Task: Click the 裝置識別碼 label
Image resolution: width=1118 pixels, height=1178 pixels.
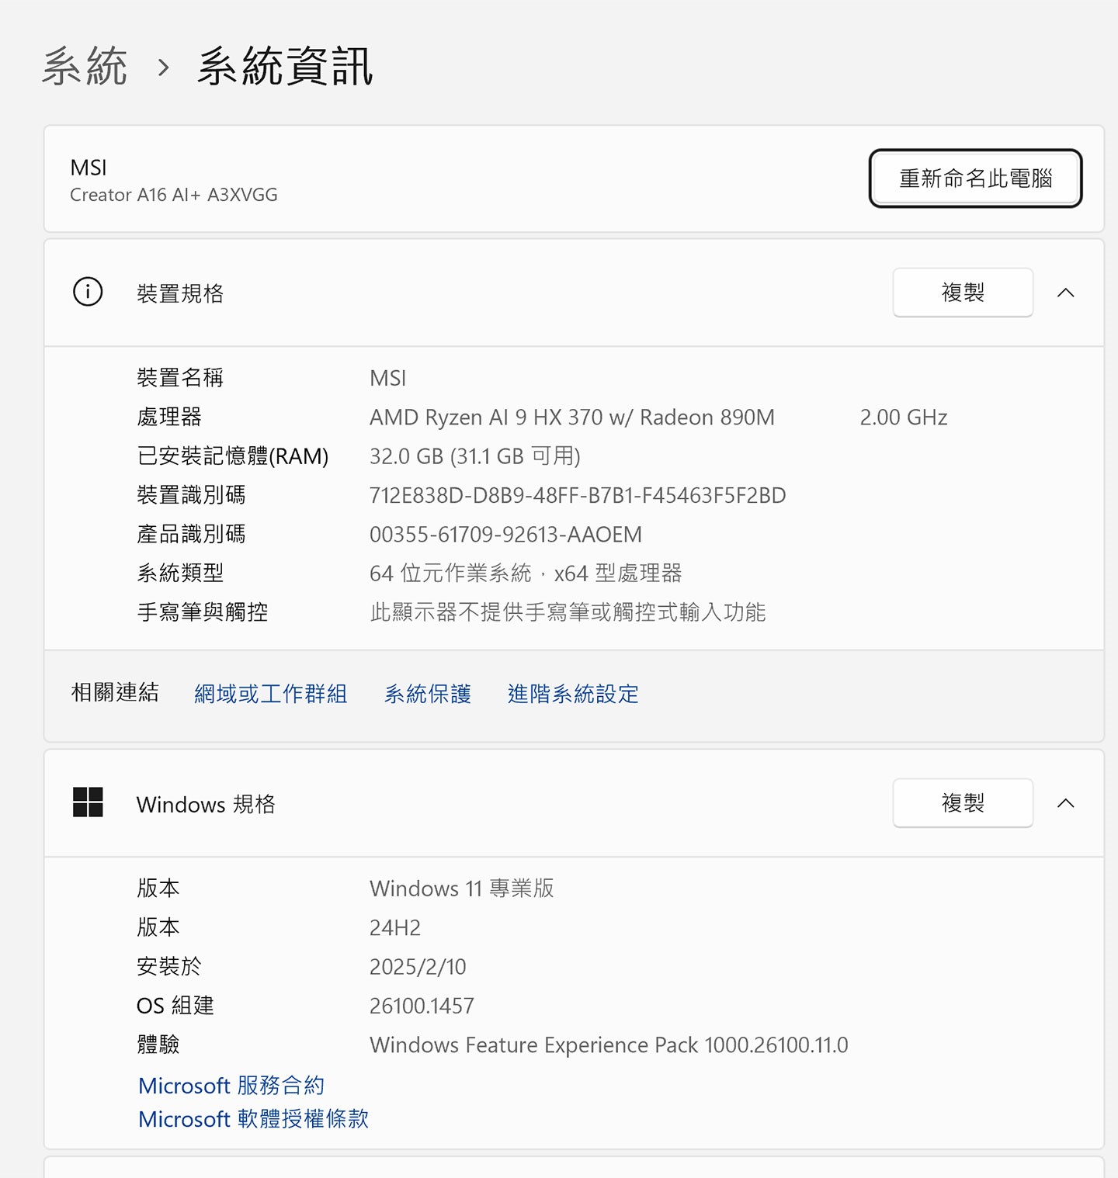Action: click(191, 495)
